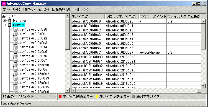Sort by ブロックデバイス名 column header
The image size is (208, 107).
click(x=122, y=16)
